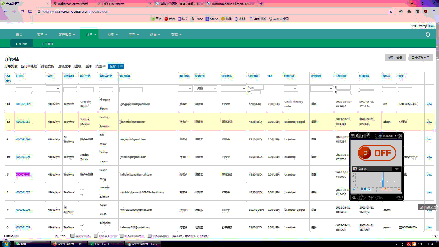
Task: Open the shipping method select dropdown
Action: tap(206, 88)
